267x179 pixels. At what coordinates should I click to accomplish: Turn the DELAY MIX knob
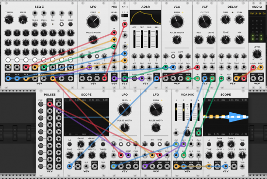coord(240,40)
